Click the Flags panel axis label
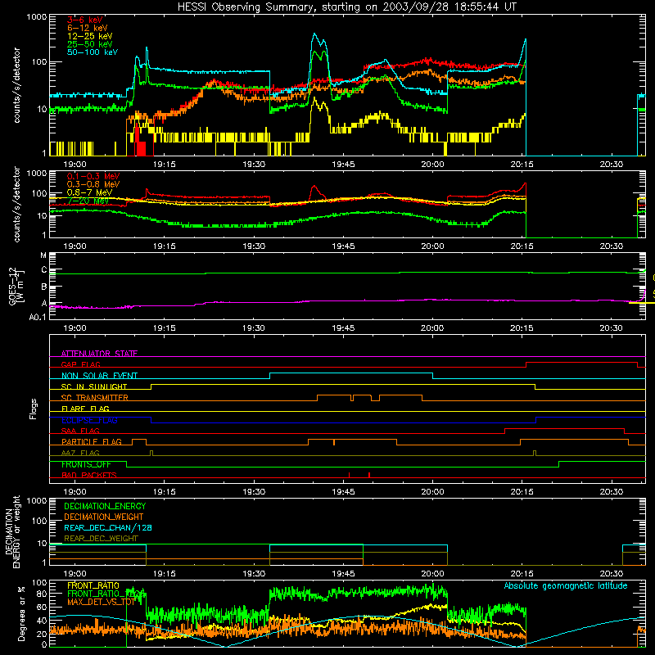Screen dimensions: 655x655 click(x=34, y=409)
